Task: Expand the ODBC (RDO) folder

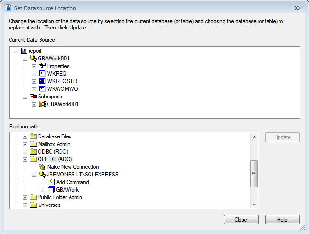Action: (x=25, y=152)
